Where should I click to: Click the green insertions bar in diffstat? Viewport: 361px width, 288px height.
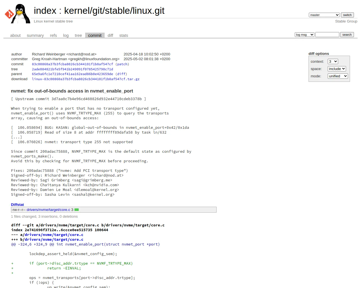click(x=76, y=210)
